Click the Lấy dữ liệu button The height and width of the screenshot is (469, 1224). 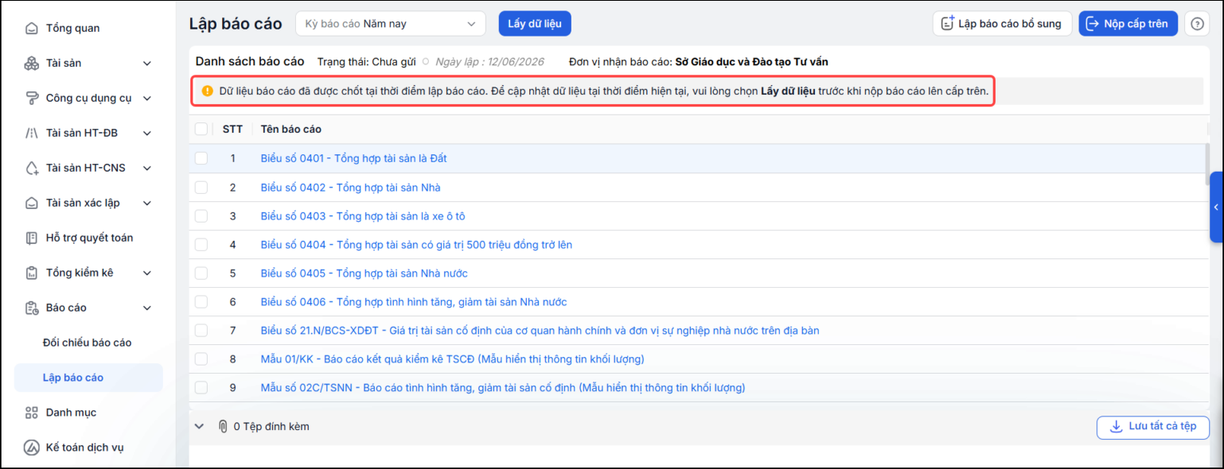point(535,24)
